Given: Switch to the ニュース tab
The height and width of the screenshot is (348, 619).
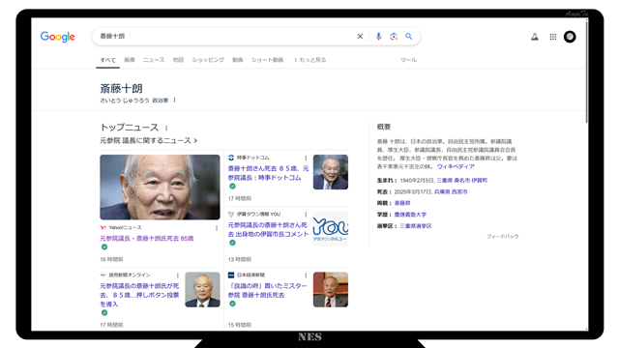Looking at the screenshot, I should tap(154, 60).
